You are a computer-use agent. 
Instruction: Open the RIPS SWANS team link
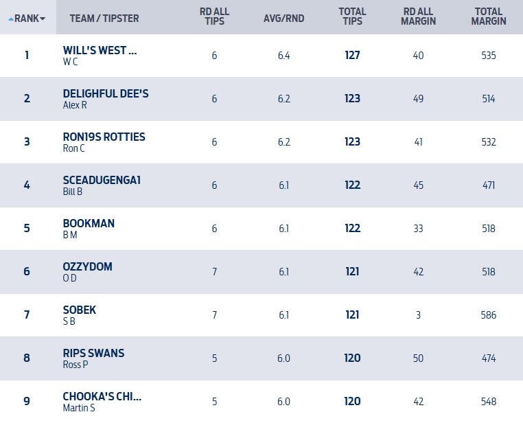93,353
